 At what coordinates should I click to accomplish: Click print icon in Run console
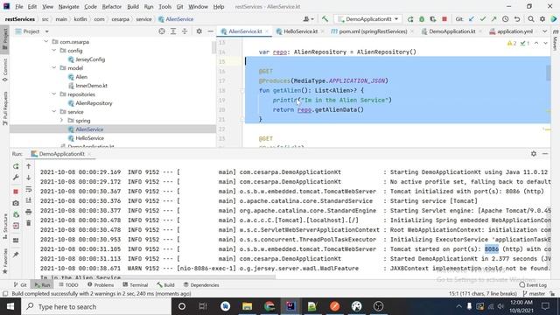(x=29, y=212)
